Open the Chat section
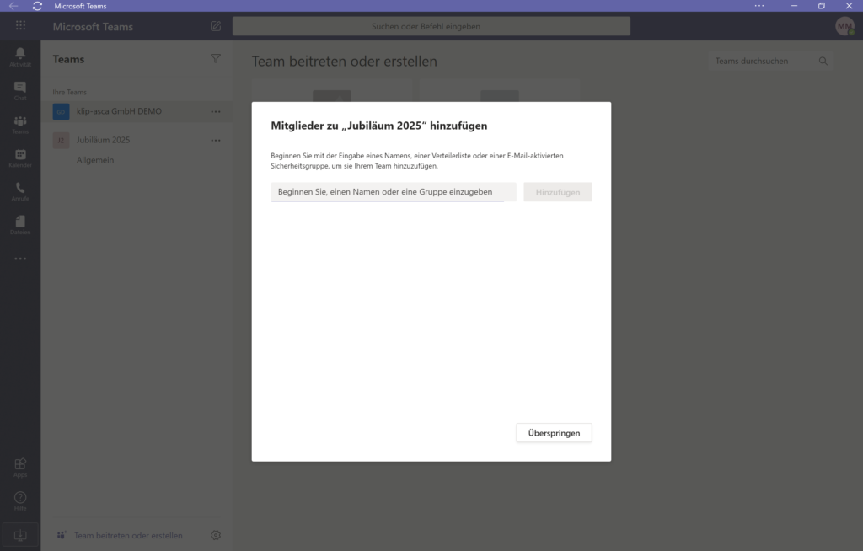The height and width of the screenshot is (551, 863). click(x=20, y=90)
